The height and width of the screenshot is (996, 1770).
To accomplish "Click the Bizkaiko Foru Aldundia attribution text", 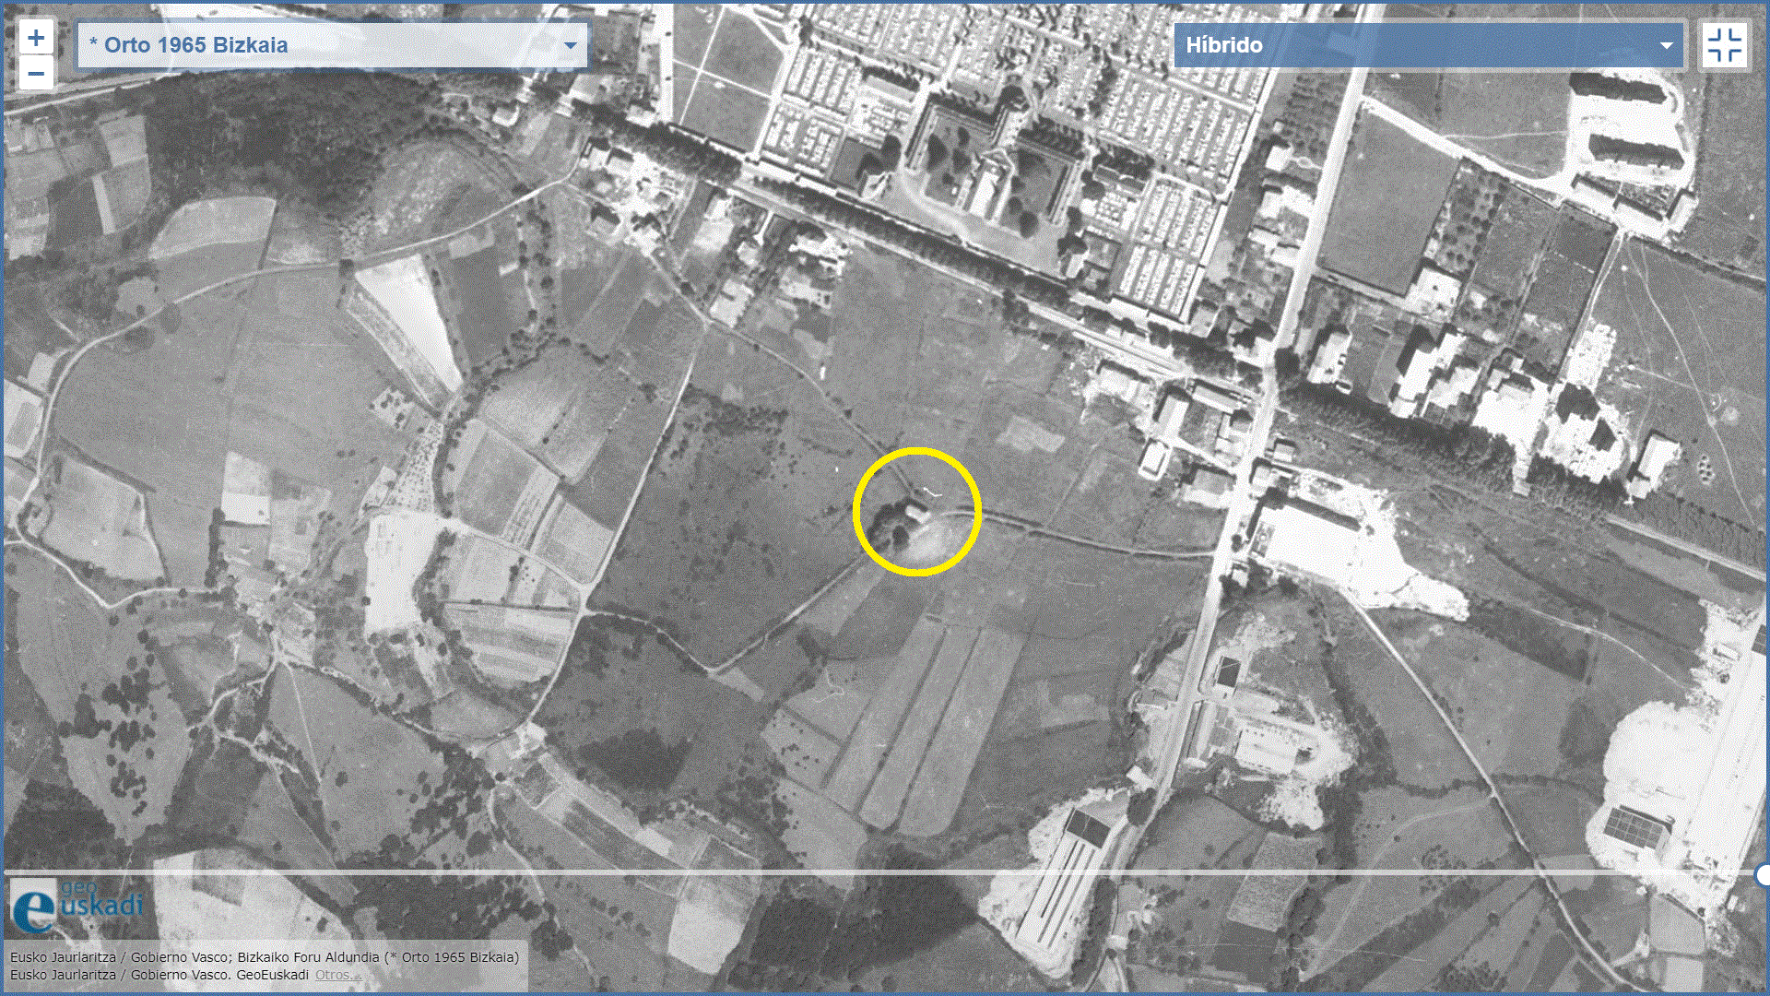I will (x=308, y=957).
